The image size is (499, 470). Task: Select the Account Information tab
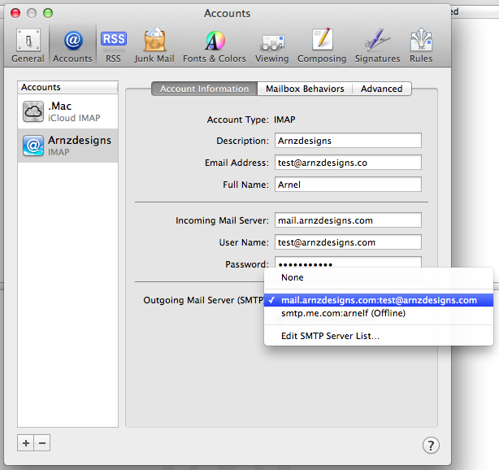click(x=204, y=89)
